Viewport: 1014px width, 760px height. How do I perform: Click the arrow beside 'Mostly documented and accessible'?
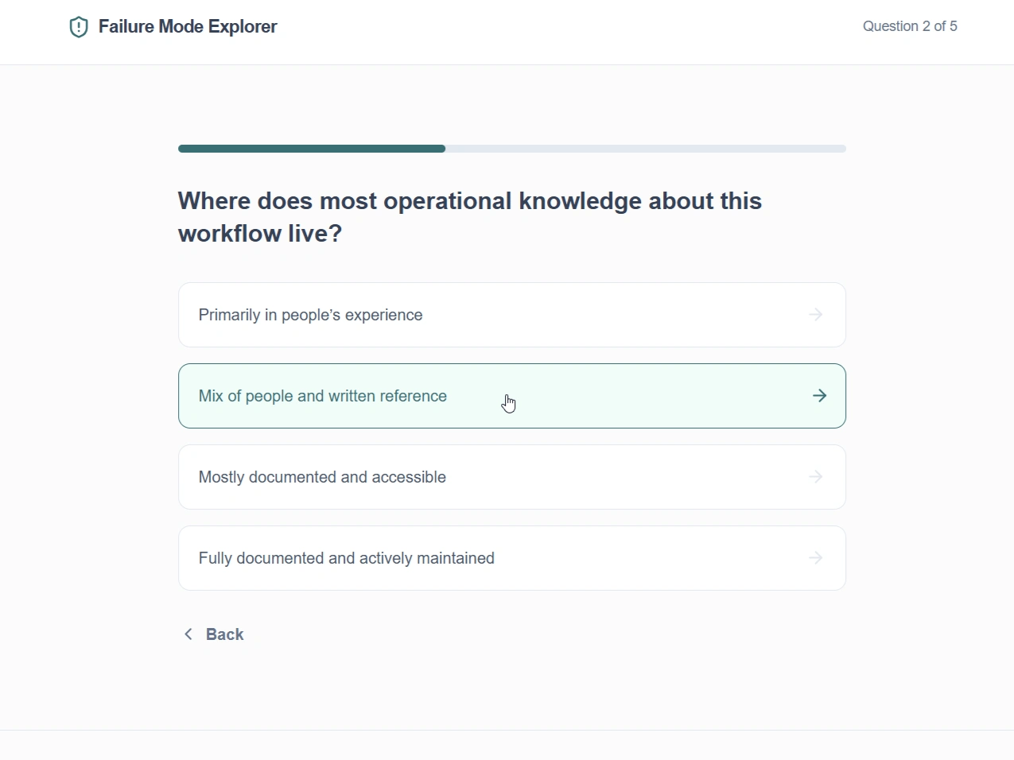tap(815, 477)
